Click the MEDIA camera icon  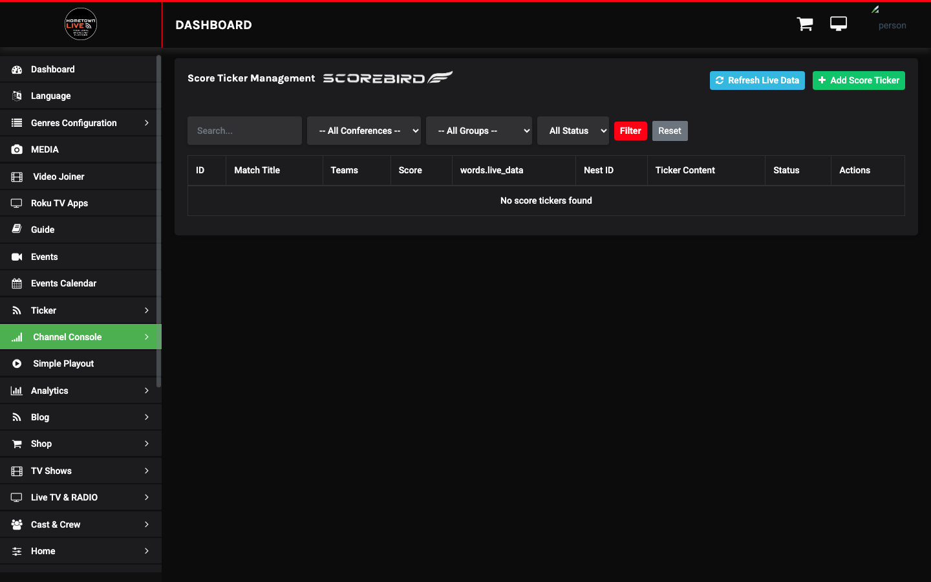(x=17, y=149)
